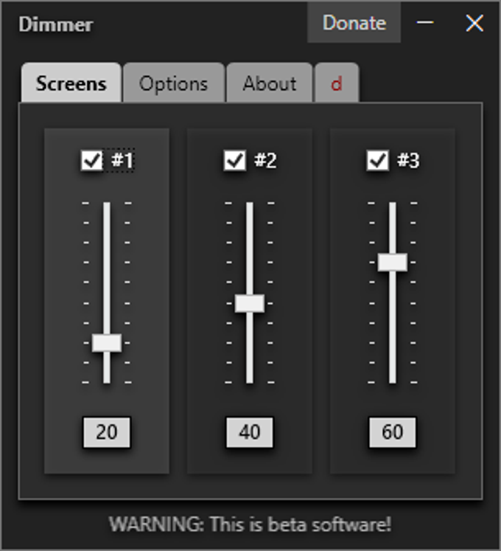Viewport: 501px width, 551px height.
Task: Disable dimming for screen #2
Action: tap(235, 161)
